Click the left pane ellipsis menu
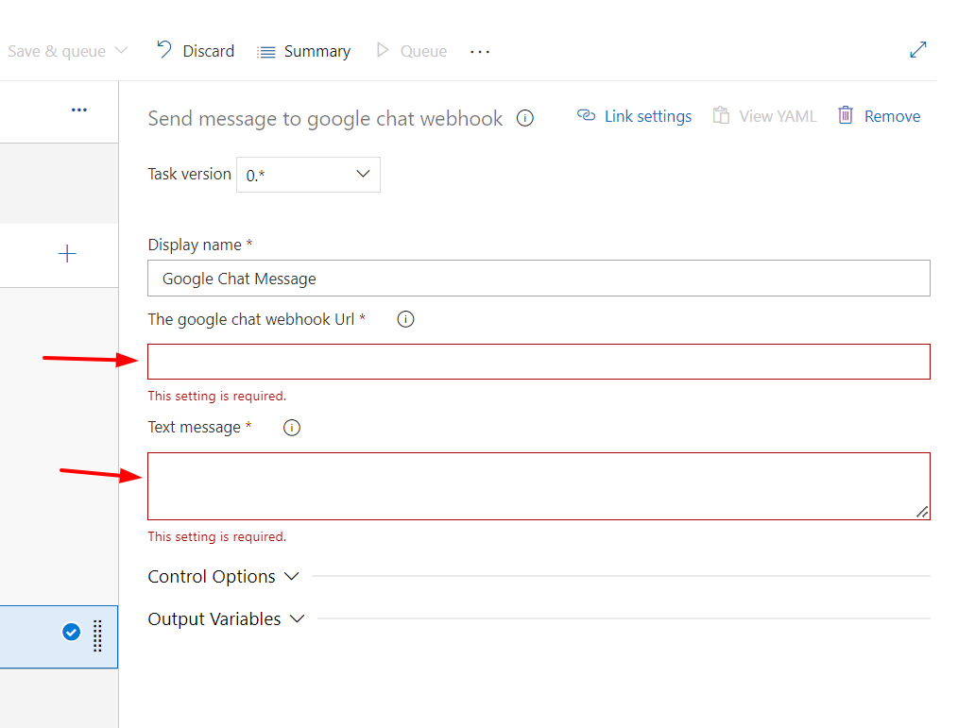 (78, 110)
